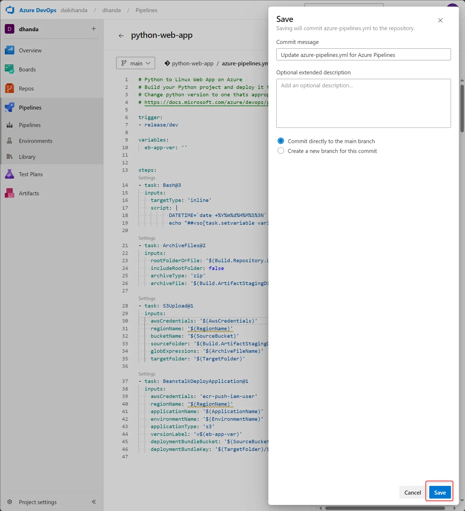
Task: Click 'targetType: inline' on line 16
Action: coord(181,200)
